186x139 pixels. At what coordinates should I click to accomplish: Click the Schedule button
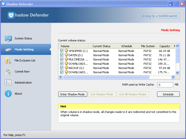168,94
